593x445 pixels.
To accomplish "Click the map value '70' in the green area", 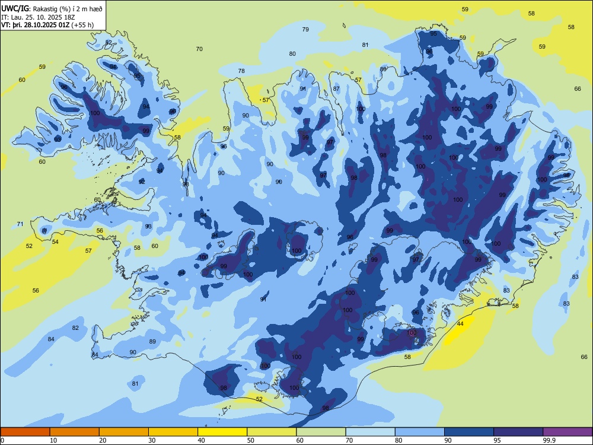I will click(199, 49).
